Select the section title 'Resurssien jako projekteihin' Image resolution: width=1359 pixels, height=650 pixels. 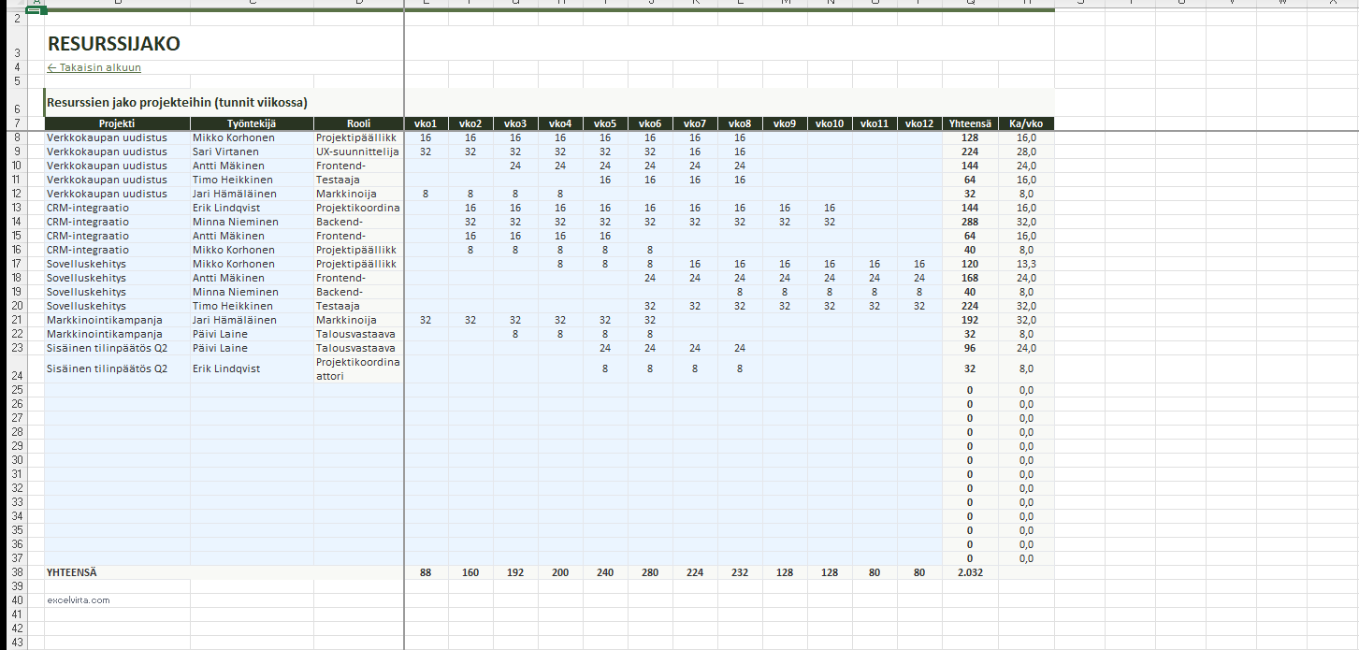178,102
